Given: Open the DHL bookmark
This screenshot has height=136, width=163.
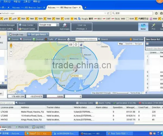Looking at the screenshot, I should [x=74, y=19].
